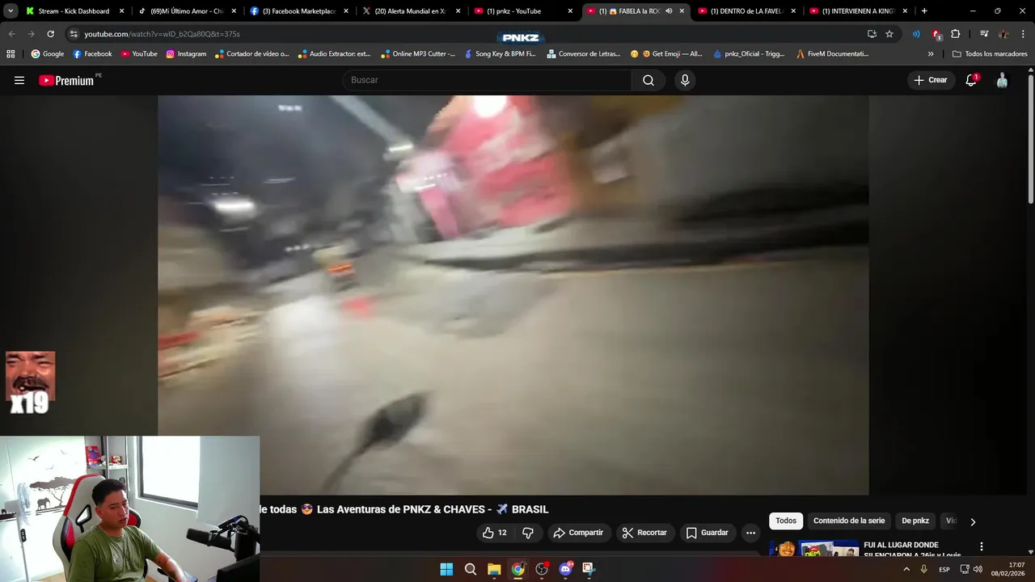1035x582 pixels.
Task: Dislike the video with thumbs down
Action: 528,533
